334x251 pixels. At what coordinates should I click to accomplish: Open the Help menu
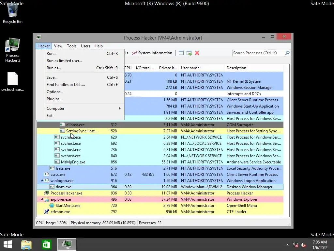click(99, 46)
